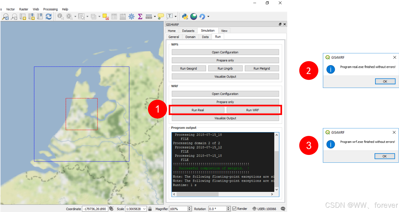This screenshot has width=399, height=212.
Task: Open the Vector menu
Action: tap(10, 9)
